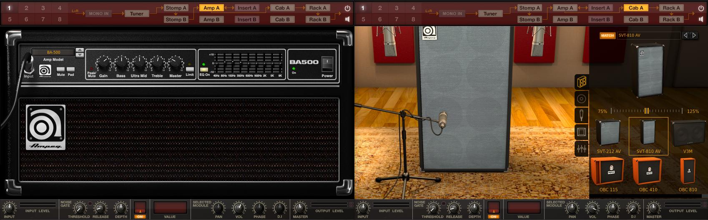
Task: Open the cabinet selection icon in the cab sidebar
Action: (582, 82)
